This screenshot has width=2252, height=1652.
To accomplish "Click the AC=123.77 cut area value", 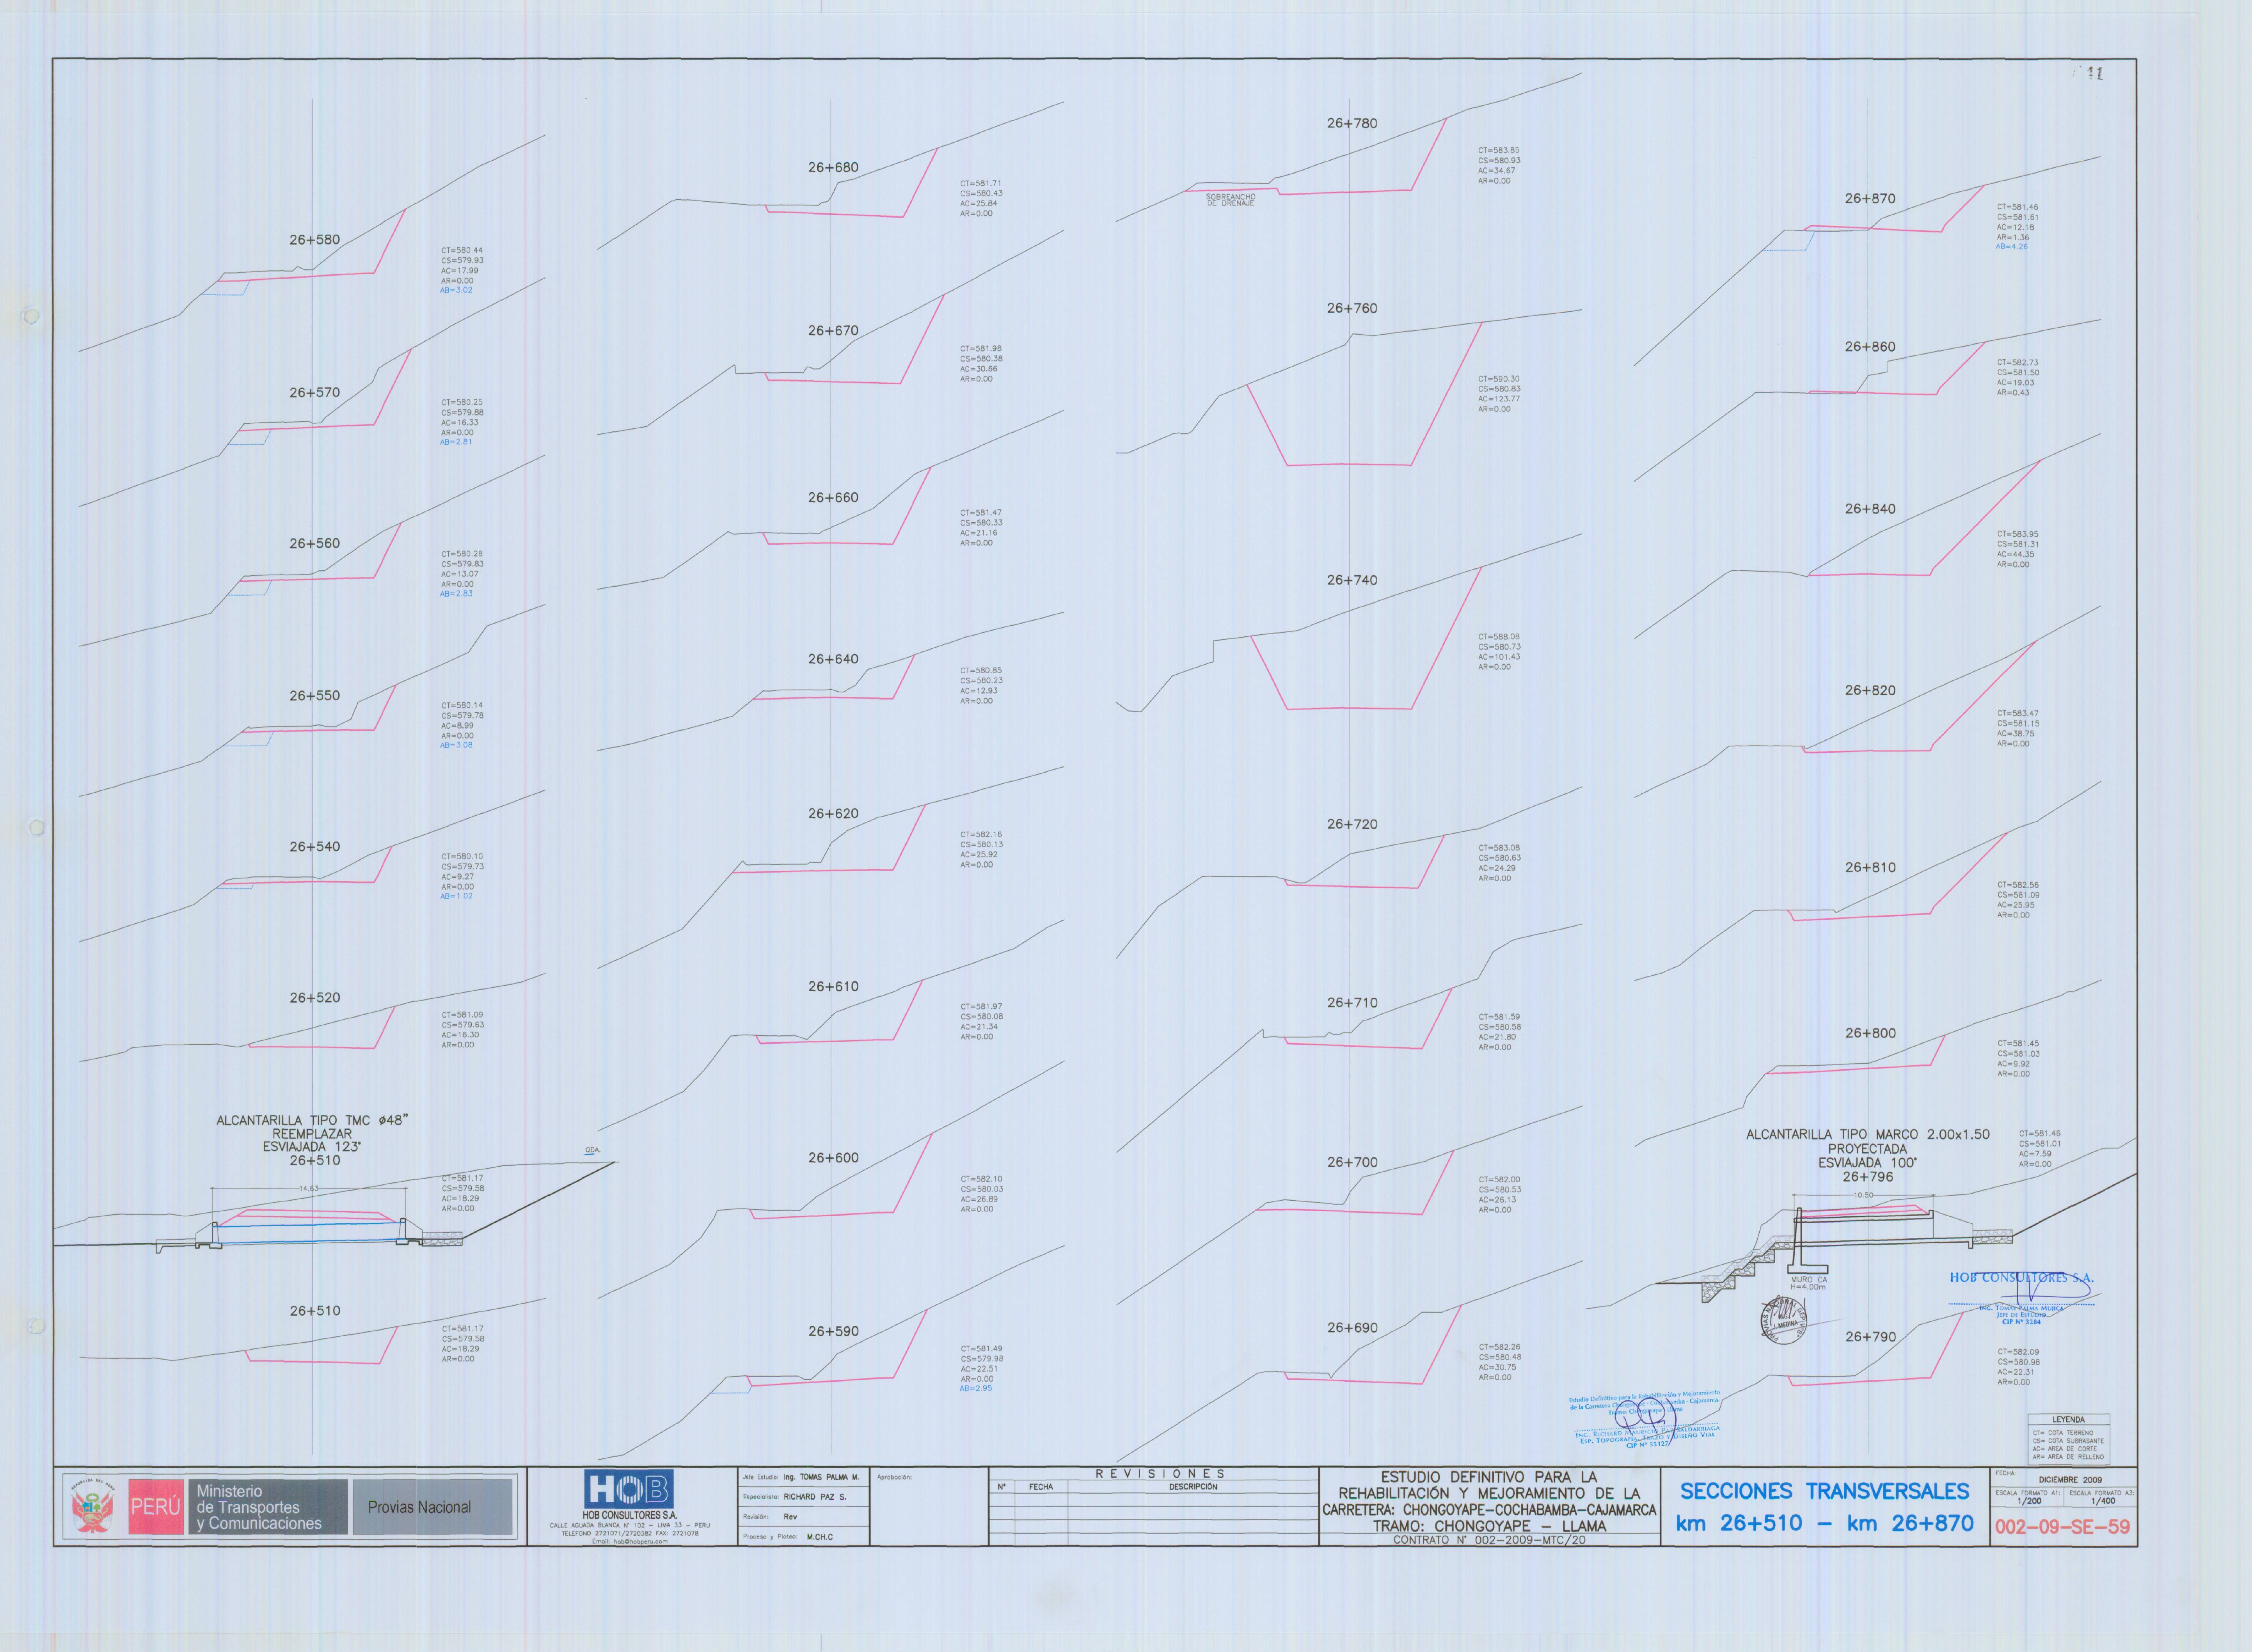I will (x=1499, y=399).
